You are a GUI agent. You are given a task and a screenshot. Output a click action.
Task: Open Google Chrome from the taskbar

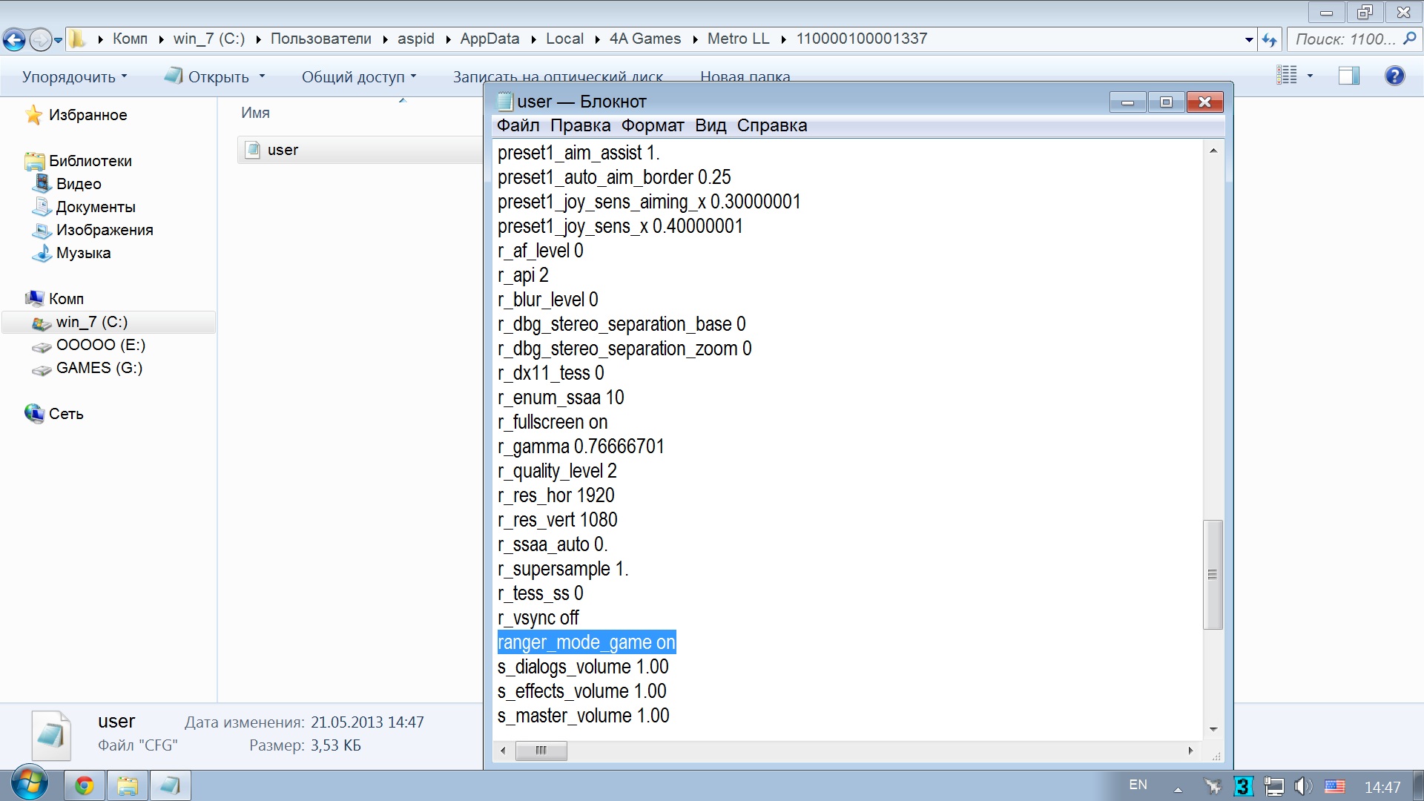(85, 785)
